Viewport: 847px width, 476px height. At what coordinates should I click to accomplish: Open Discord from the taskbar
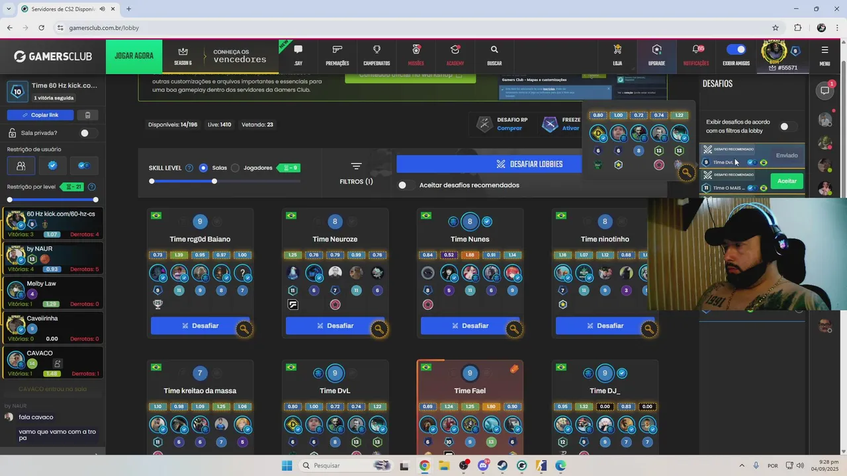(482, 465)
